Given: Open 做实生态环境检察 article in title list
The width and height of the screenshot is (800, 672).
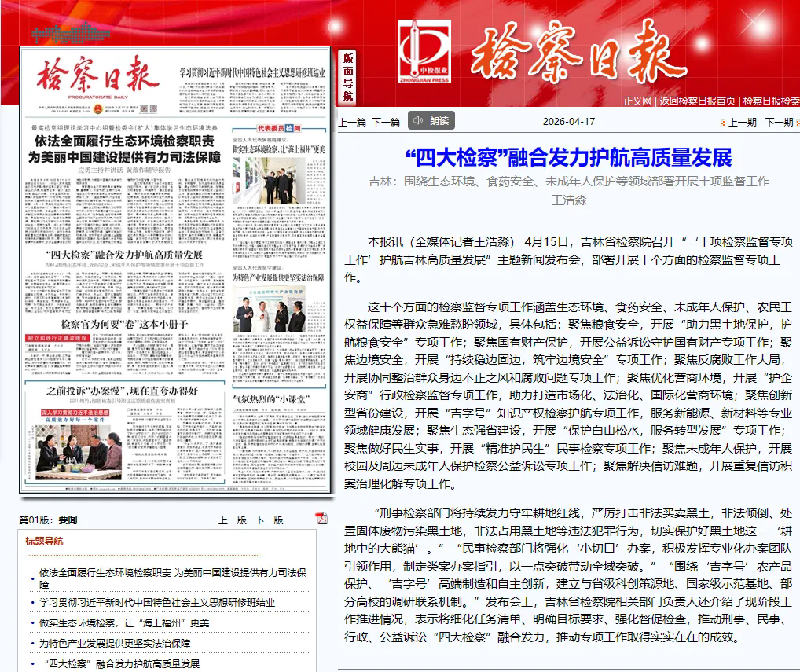Looking at the screenshot, I should pos(124,623).
